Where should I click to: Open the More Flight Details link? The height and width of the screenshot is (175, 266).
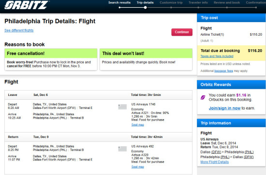pos(215,162)
